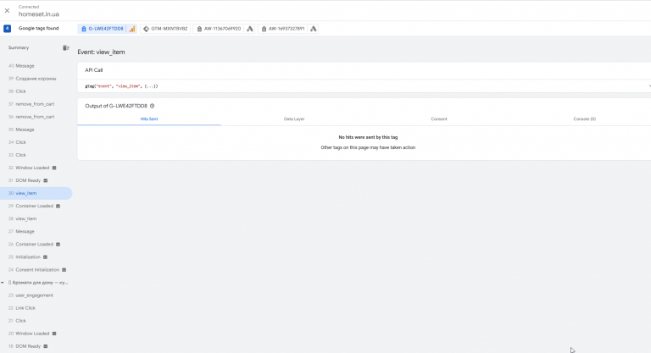Click the blue tags count badge
Image resolution: width=651 pixels, height=353 pixels.
7,28
